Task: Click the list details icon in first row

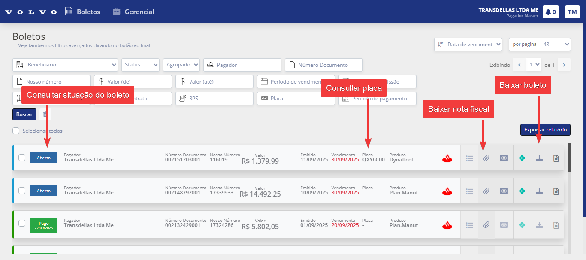Action: pyautogui.click(x=469, y=158)
